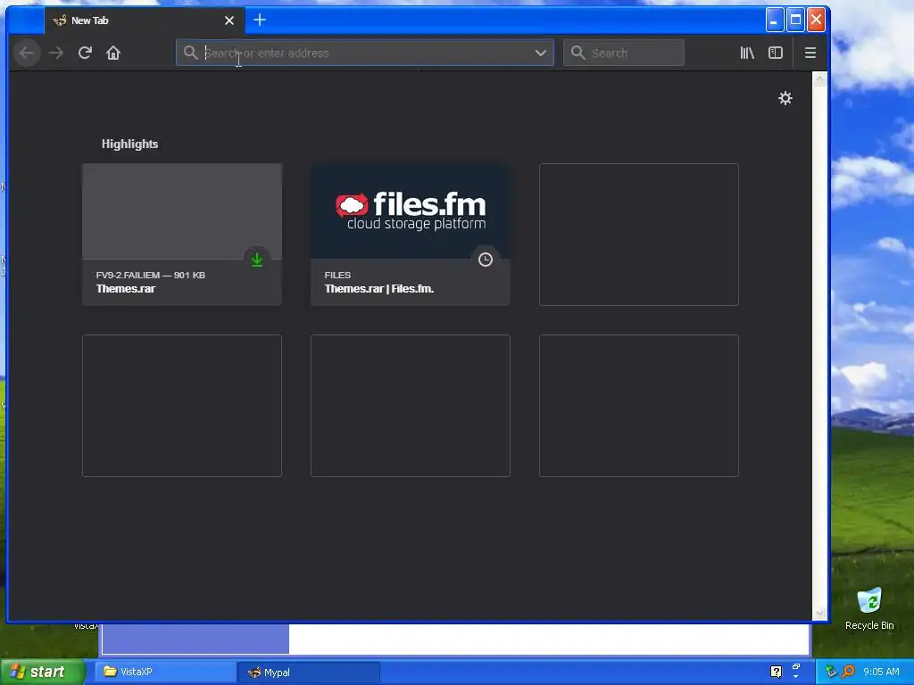Viewport: 914px width, 685px height.
Task: Maximize the Mypal browser window
Action: coord(795,20)
